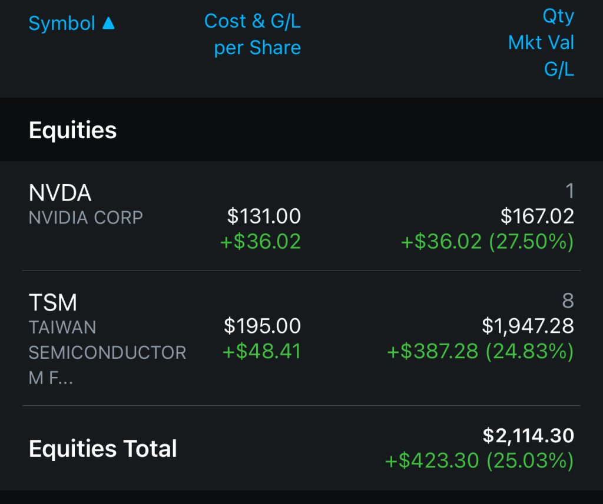Tap NVDA per-share gain +$36.02
This screenshot has width=603, height=504.
click(x=260, y=242)
